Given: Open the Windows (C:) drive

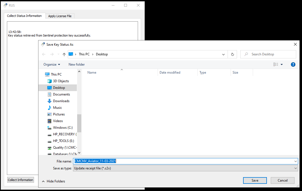Looking at the screenshot, I should (x=63, y=128).
